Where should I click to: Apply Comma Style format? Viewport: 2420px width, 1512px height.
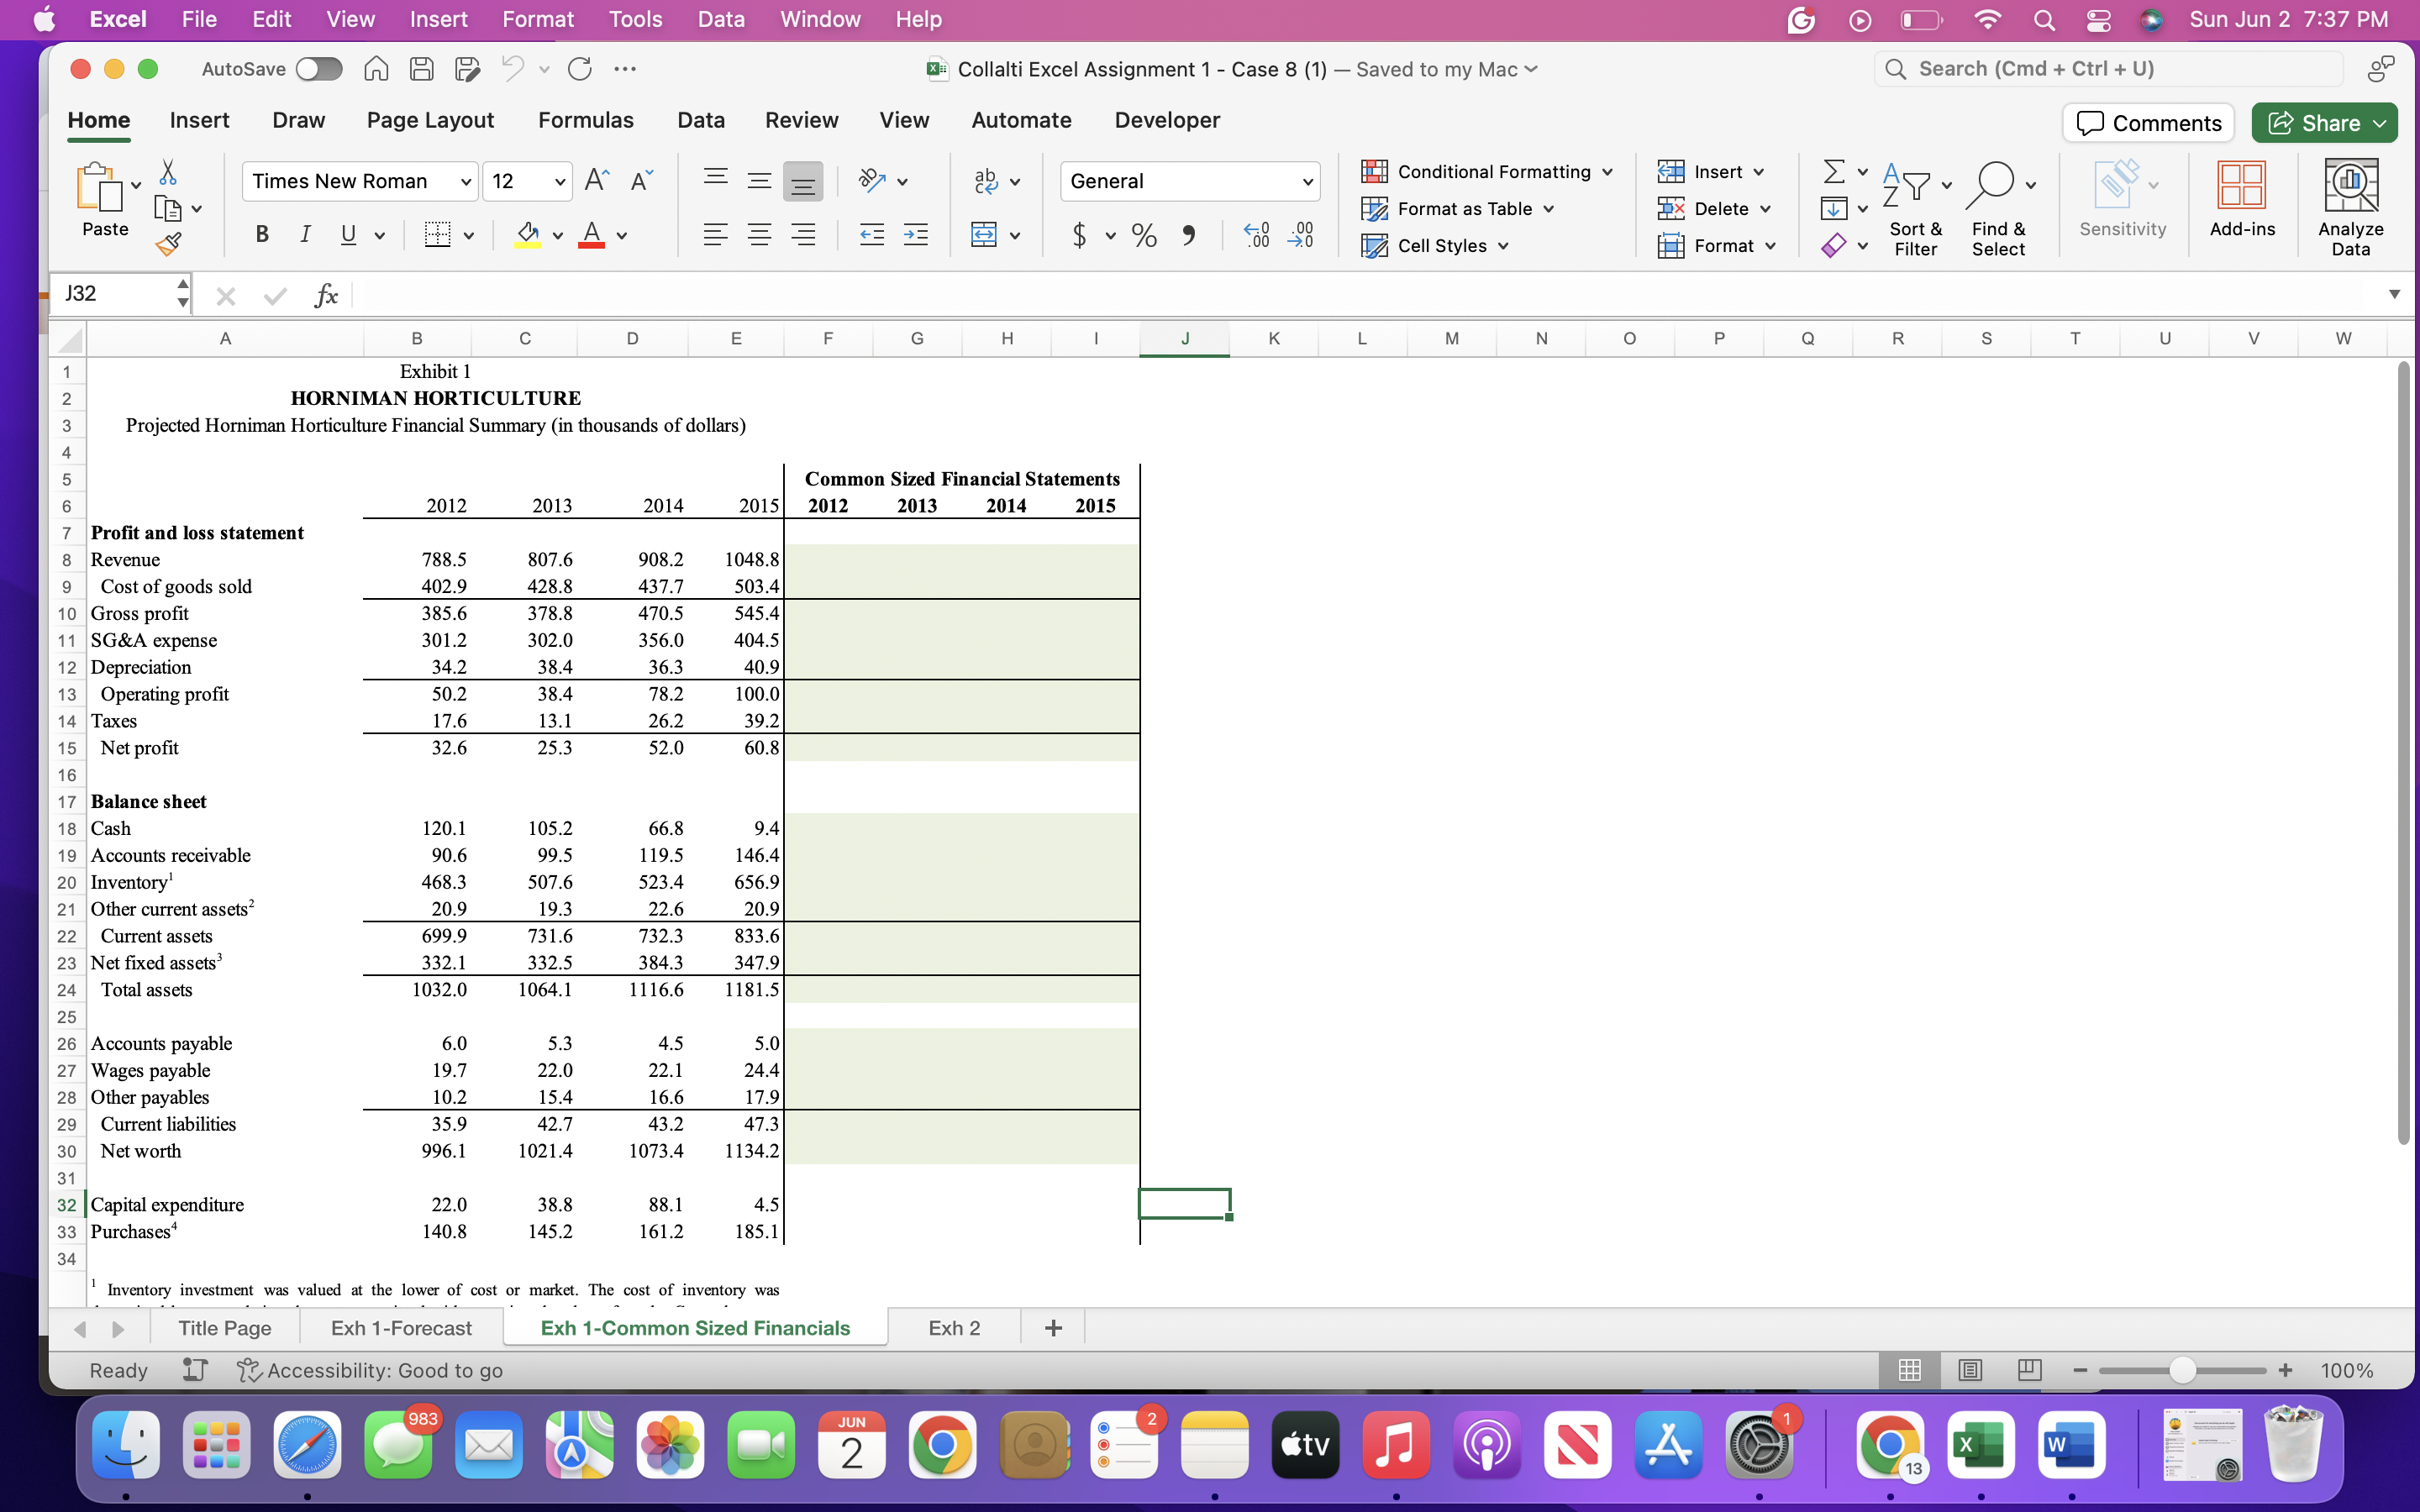[1188, 235]
